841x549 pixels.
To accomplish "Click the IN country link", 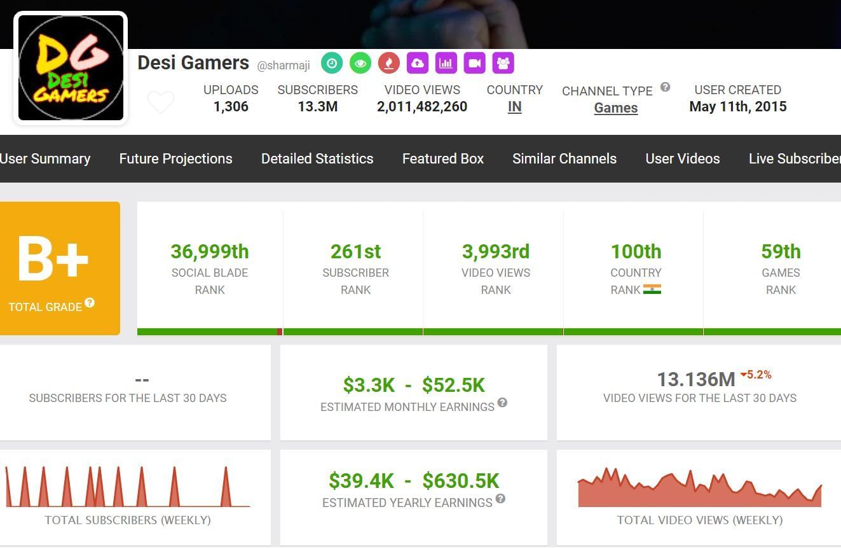I will (x=514, y=107).
